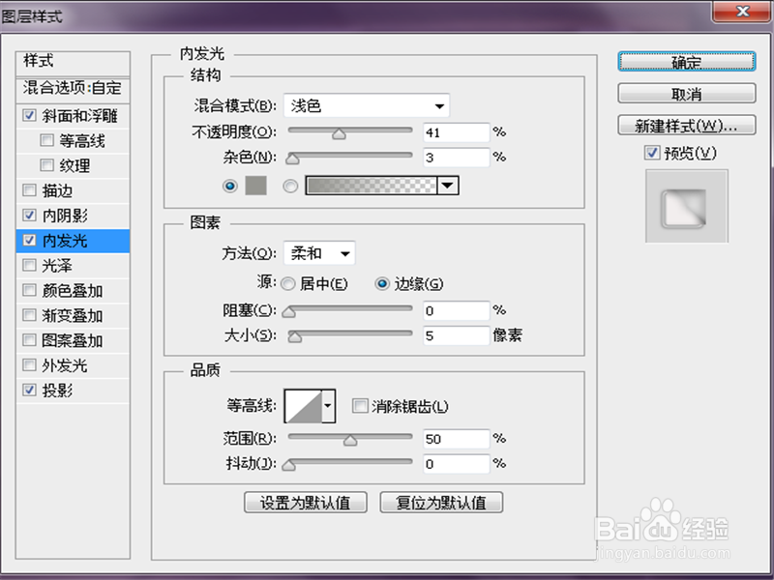The width and height of the screenshot is (774, 580).
Task: Select the 投影 style entry label
Action: tap(57, 391)
